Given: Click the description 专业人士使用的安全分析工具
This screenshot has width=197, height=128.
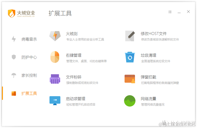Looking at the screenshot, I should click(85, 40).
